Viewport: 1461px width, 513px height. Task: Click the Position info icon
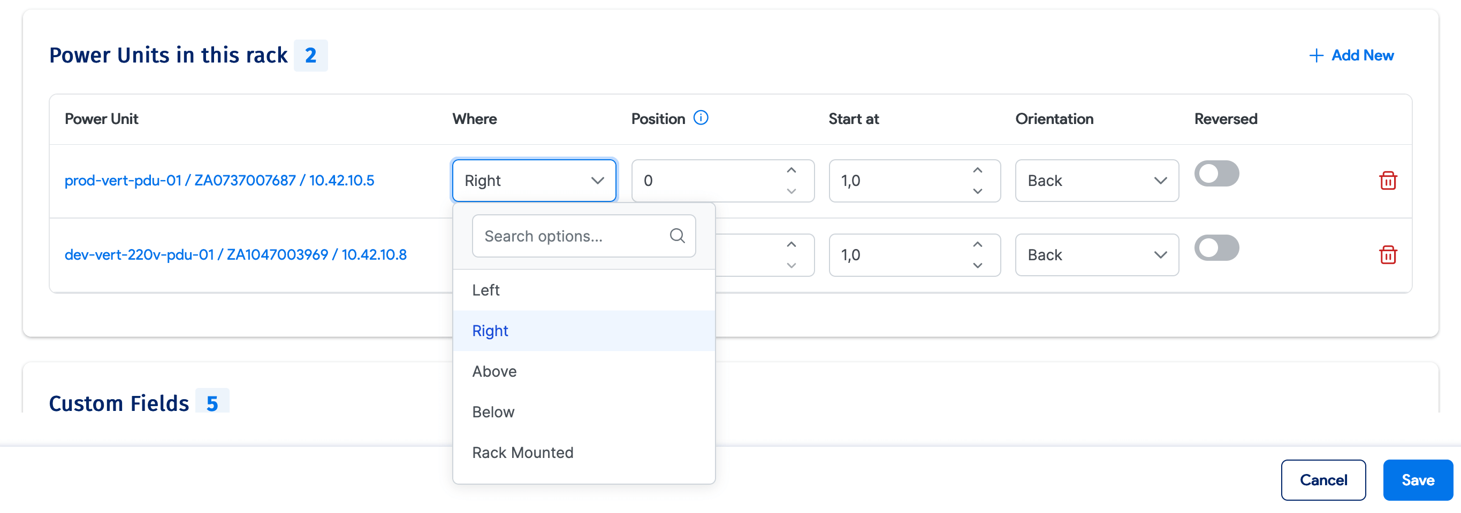[x=701, y=118]
